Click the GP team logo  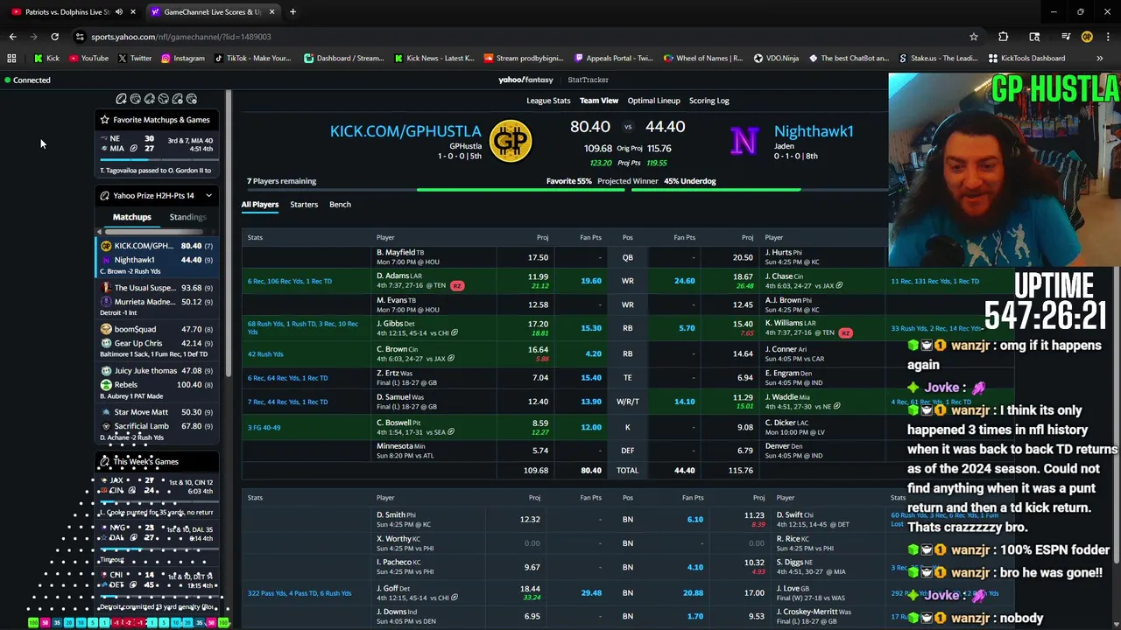[511, 141]
